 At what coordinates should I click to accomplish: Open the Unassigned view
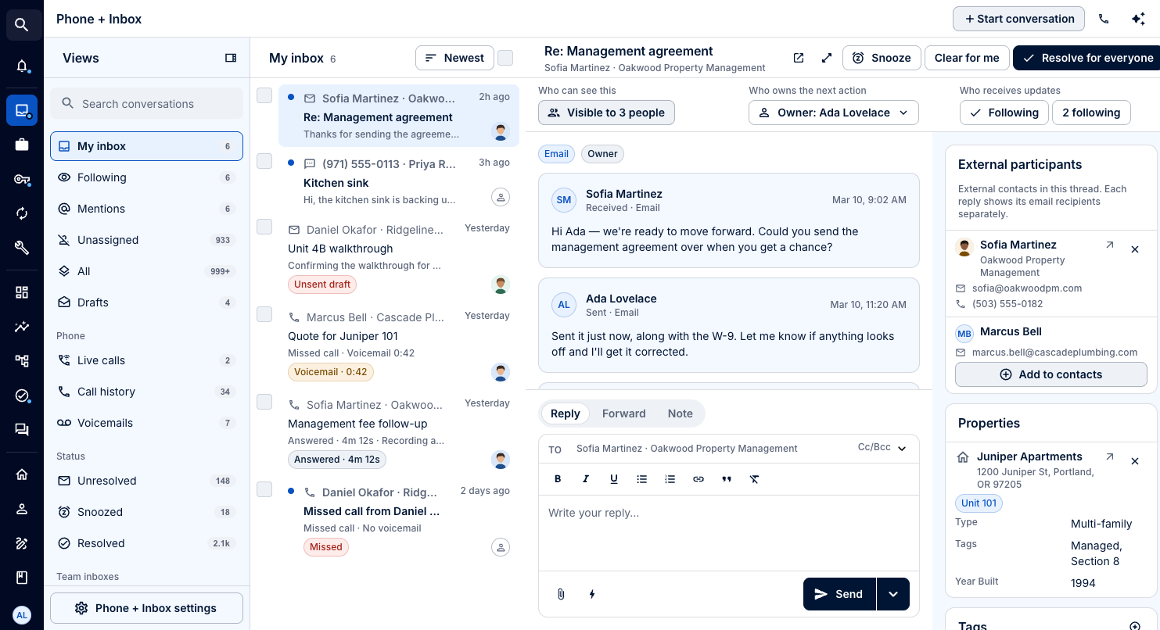coord(146,240)
